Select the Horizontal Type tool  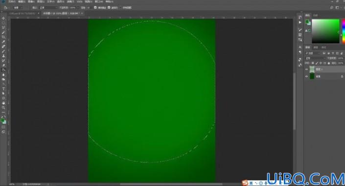click(x=3, y=89)
